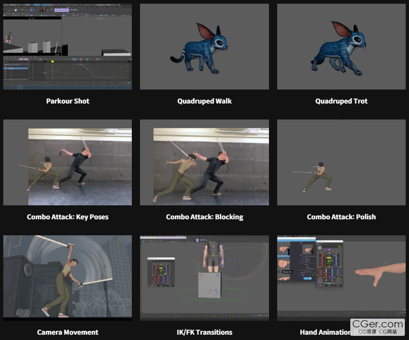Open the "Camera Movement" title link
Viewport: 409px width, 340px height.
coord(68,332)
